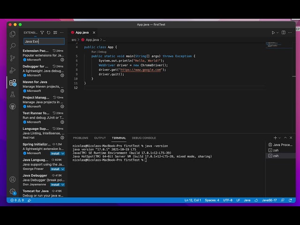Expand Install dropdown for Spring Initializr

point(63,153)
